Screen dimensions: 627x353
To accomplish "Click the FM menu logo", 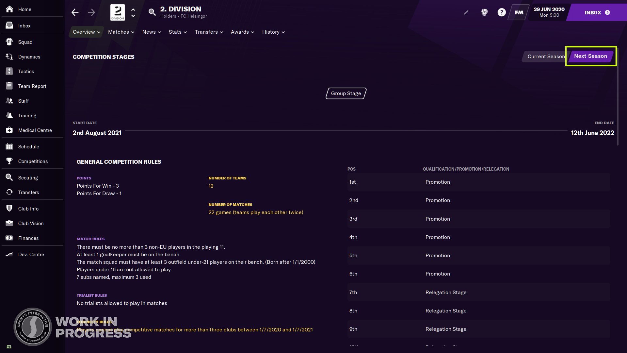I will [x=519, y=12].
